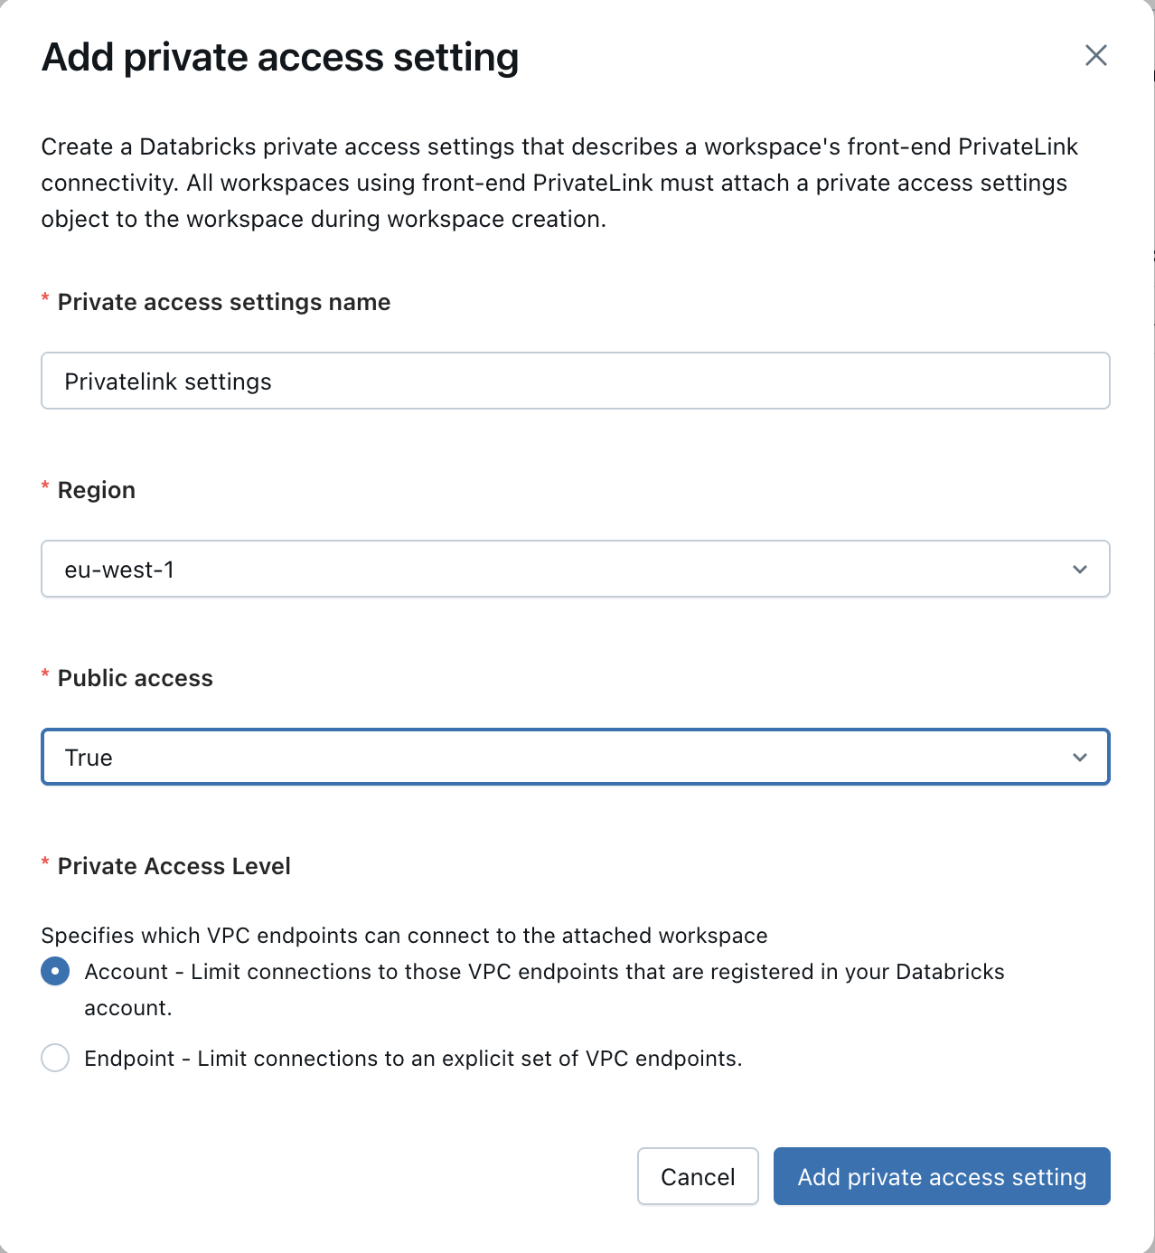Choose Endpoint to limit connections explicitly

[55, 1058]
